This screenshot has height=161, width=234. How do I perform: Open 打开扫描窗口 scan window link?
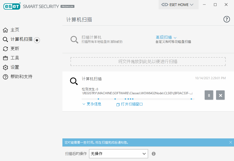tap(129, 104)
